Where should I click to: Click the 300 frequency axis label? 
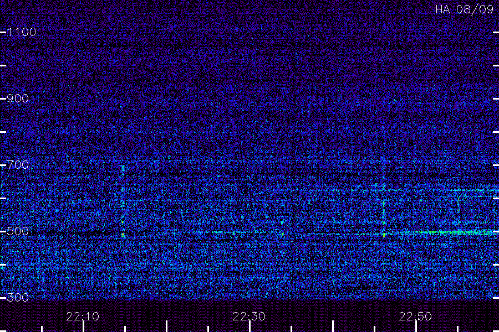[18, 297]
